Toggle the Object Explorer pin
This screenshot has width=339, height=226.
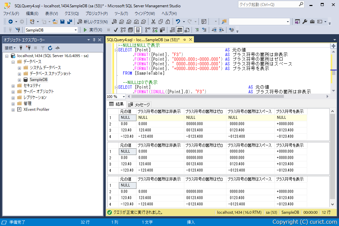pos(94,40)
